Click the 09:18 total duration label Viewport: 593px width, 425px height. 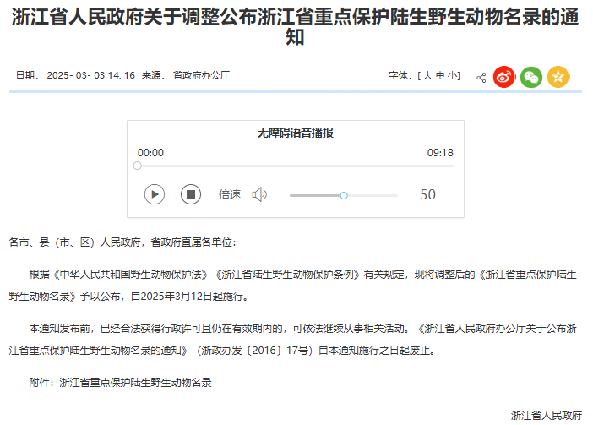(x=440, y=153)
